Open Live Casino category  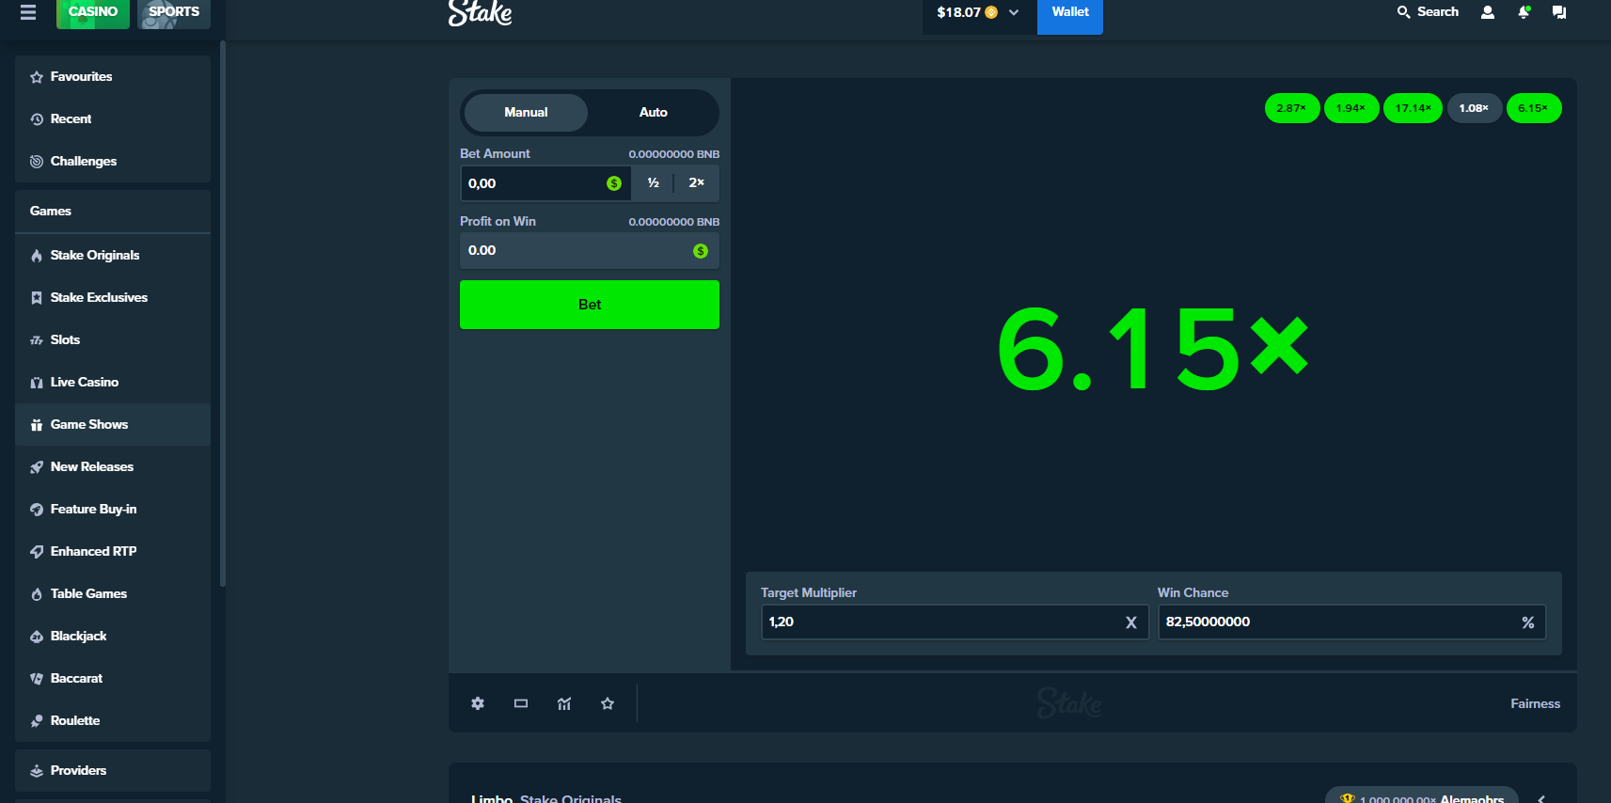click(113, 383)
